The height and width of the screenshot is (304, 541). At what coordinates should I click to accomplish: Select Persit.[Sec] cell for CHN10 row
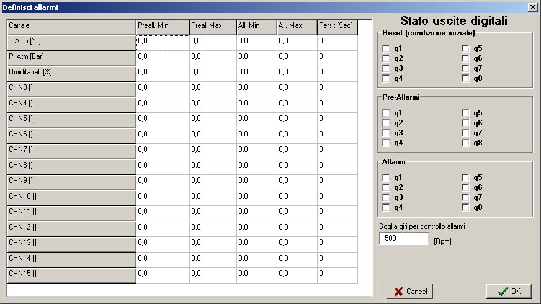coord(337,197)
